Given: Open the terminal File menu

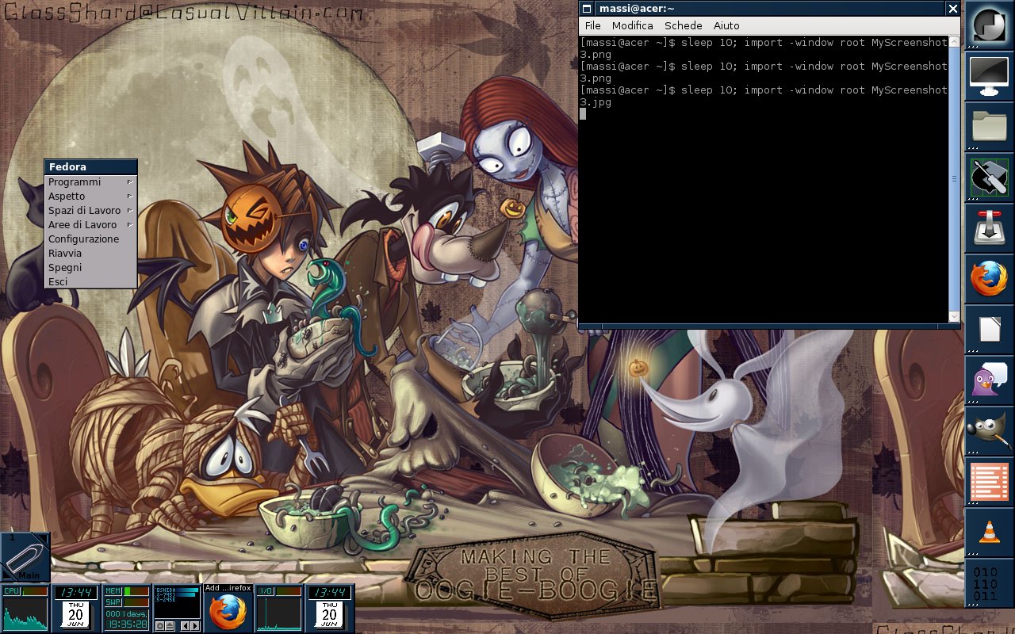Looking at the screenshot, I should (x=592, y=26).
